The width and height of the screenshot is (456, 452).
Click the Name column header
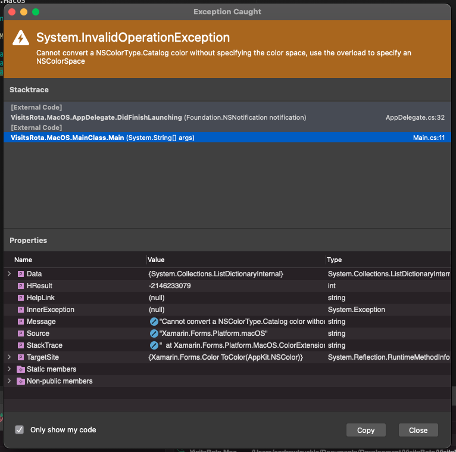[x=23, y=260]
